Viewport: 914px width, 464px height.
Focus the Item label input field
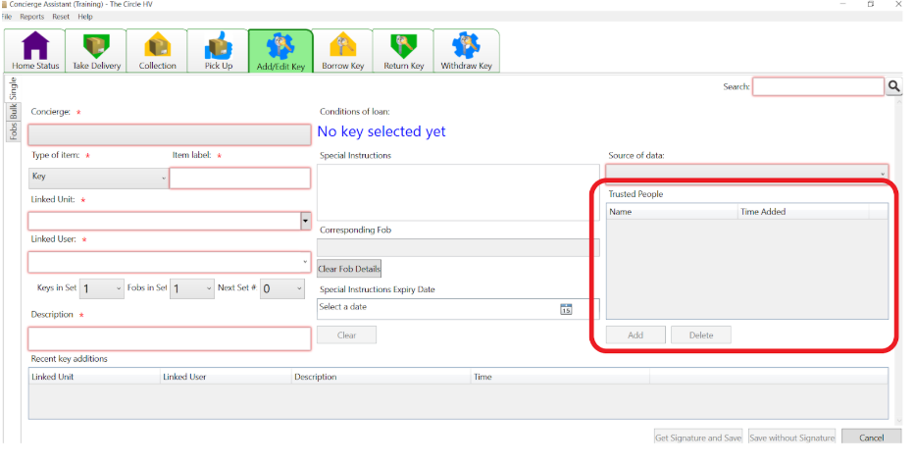point(240,179)
